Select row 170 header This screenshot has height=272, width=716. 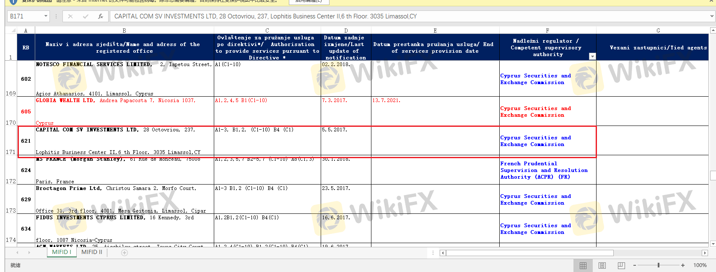click(11, 111)
